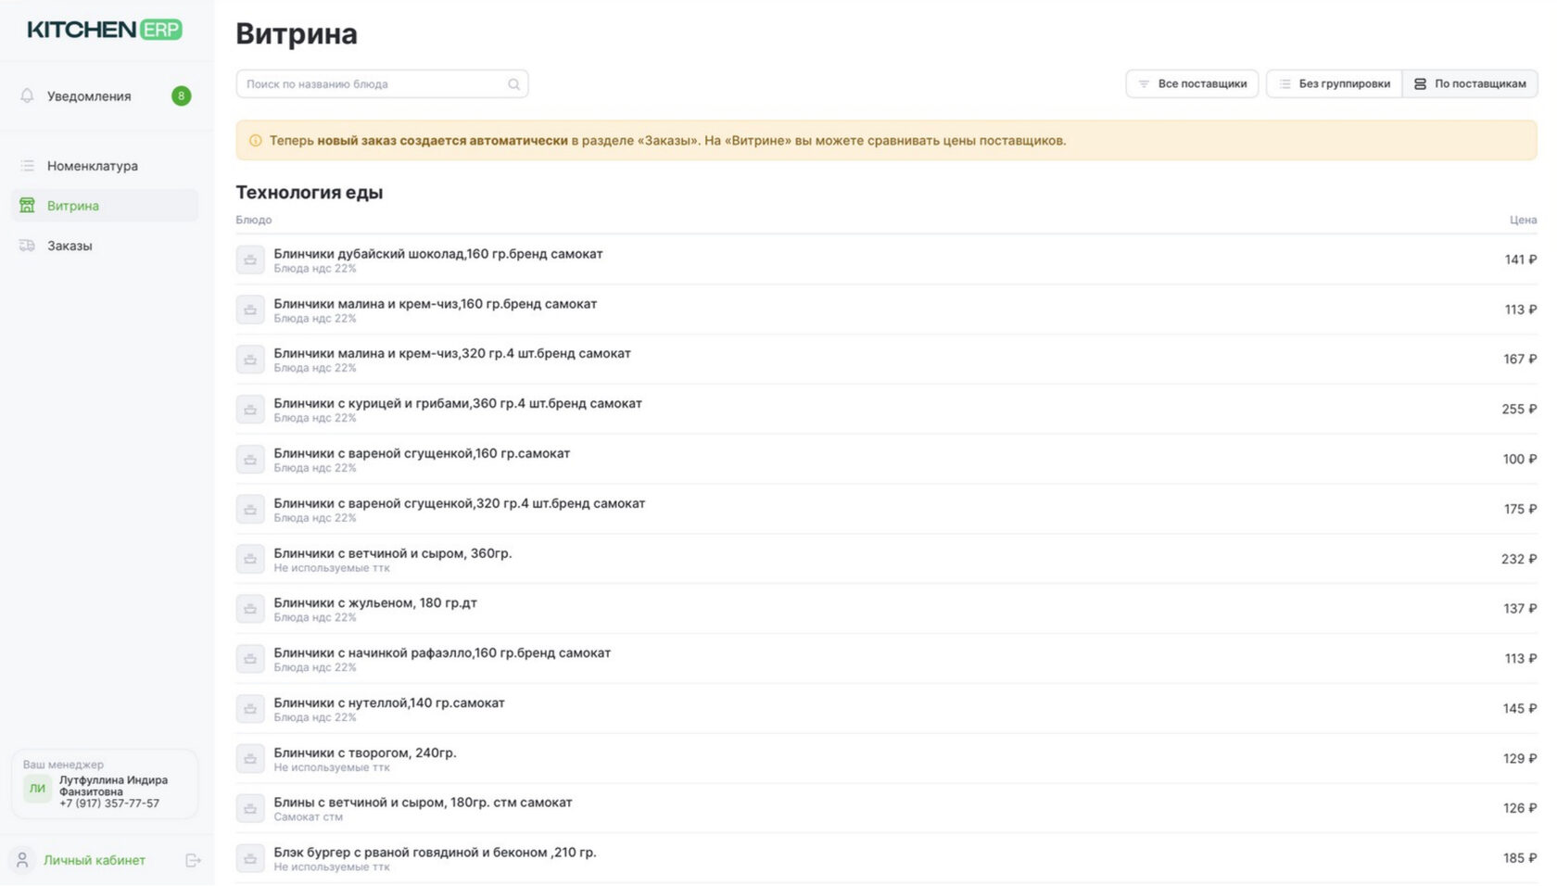Open Уведомления in the sidebar
Viewport: 1557px width, 886px height.
click(x=105, y=95)
